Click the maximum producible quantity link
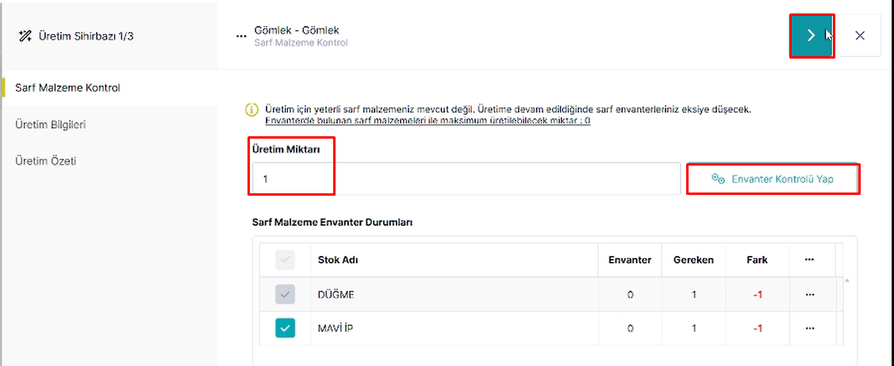The width and height of the screenshot is (894, 366). (x=428, y=121)
